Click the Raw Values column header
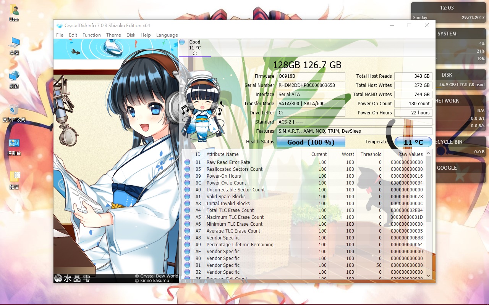The image size is (489, 305). pos(404,154)
